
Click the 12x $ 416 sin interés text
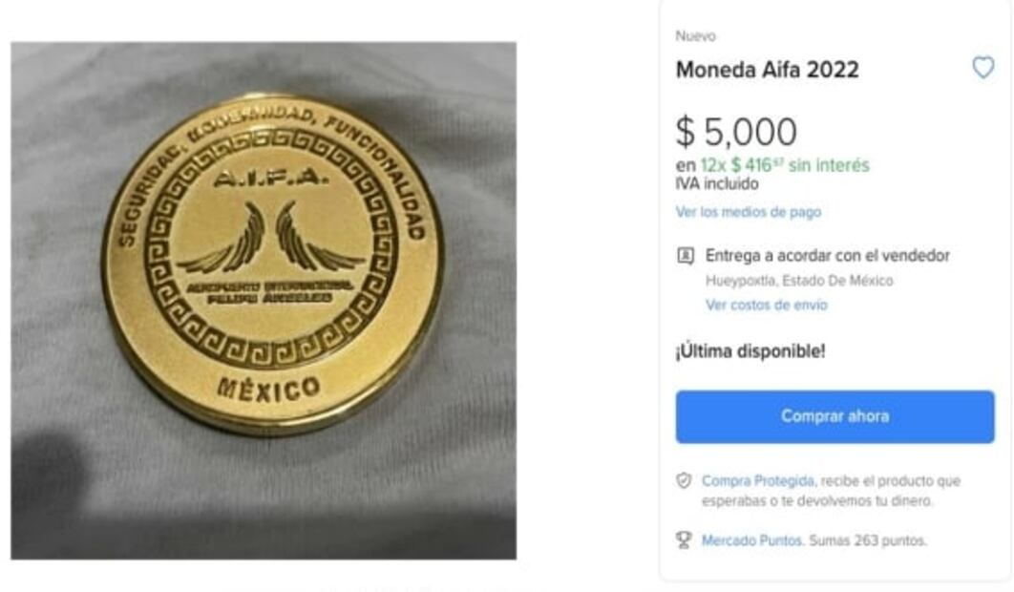click(785, 165)
